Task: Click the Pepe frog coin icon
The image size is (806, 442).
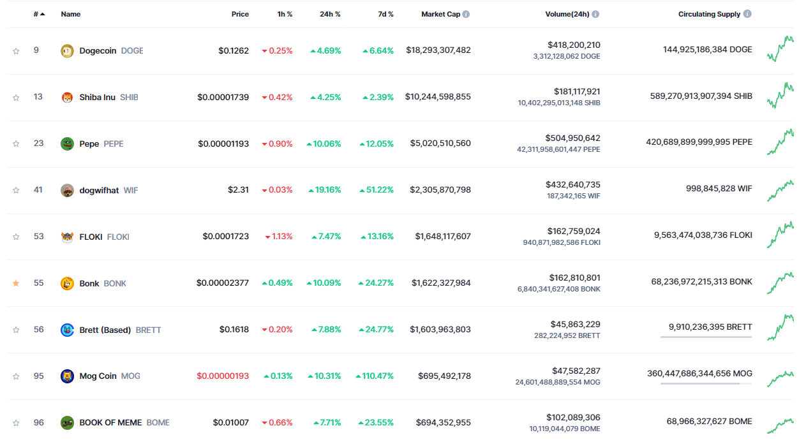Action: tap(67, 144)
